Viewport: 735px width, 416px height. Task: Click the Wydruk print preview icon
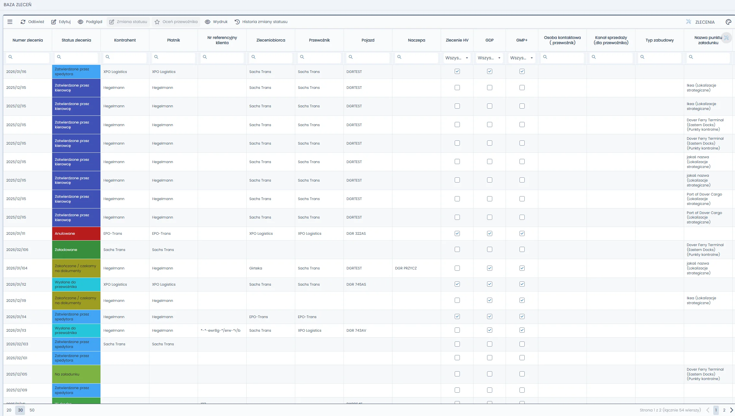(207, 22)
